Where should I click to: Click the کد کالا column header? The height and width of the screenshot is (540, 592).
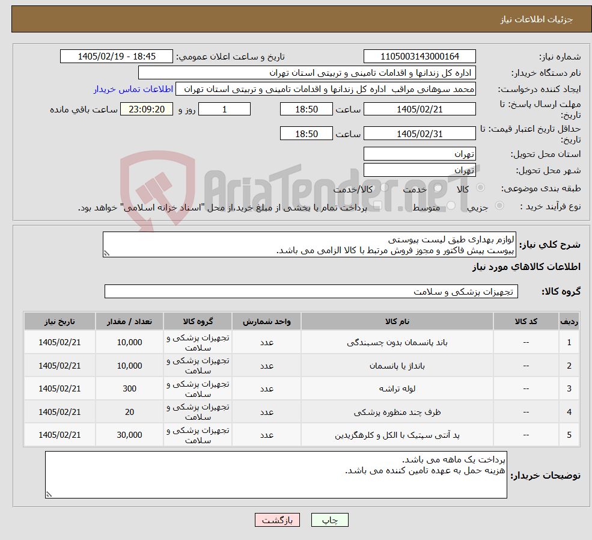coord(526,321)
